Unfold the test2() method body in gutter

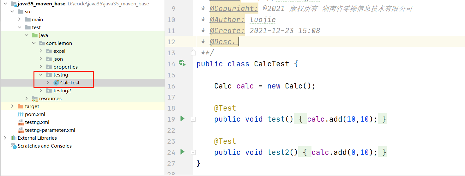pos(193,153)
